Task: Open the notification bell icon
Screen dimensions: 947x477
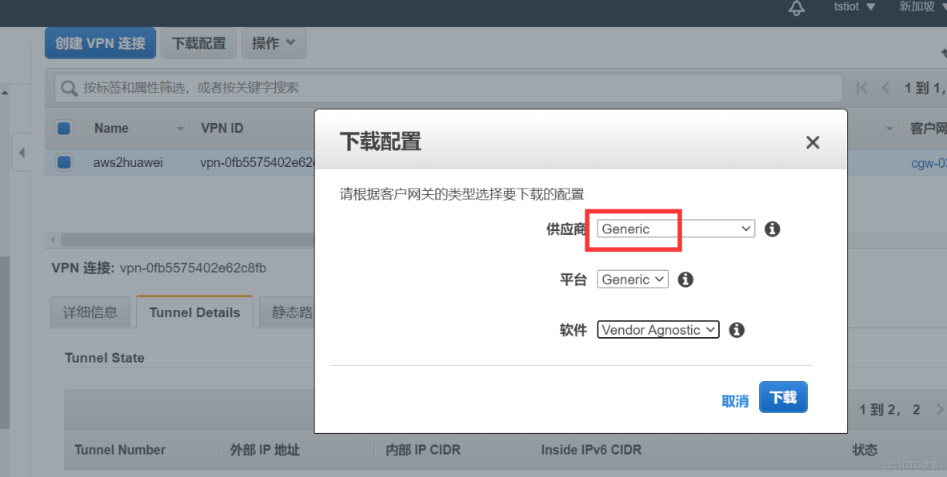Action: click(x=795, y=10)
